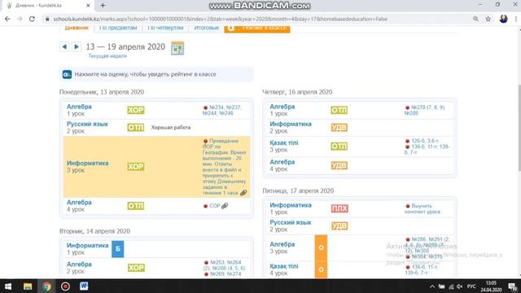This screenshot has width=521, height=293.
Task: Click the УДВ mark for Friday Русский язык
Action: tap(339, 226)
